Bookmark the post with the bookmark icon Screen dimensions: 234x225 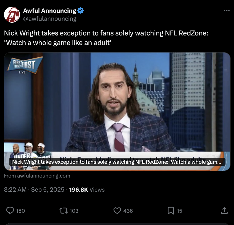pos(171,211)
